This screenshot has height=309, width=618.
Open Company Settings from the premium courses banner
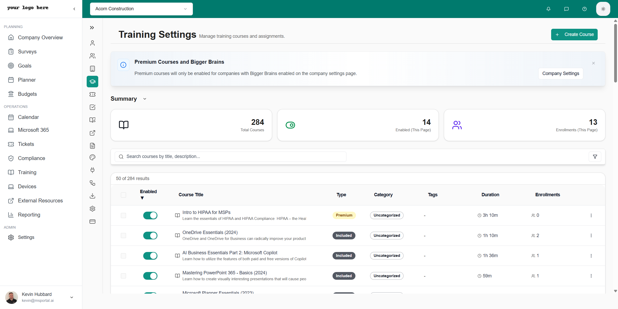(561, 73)
